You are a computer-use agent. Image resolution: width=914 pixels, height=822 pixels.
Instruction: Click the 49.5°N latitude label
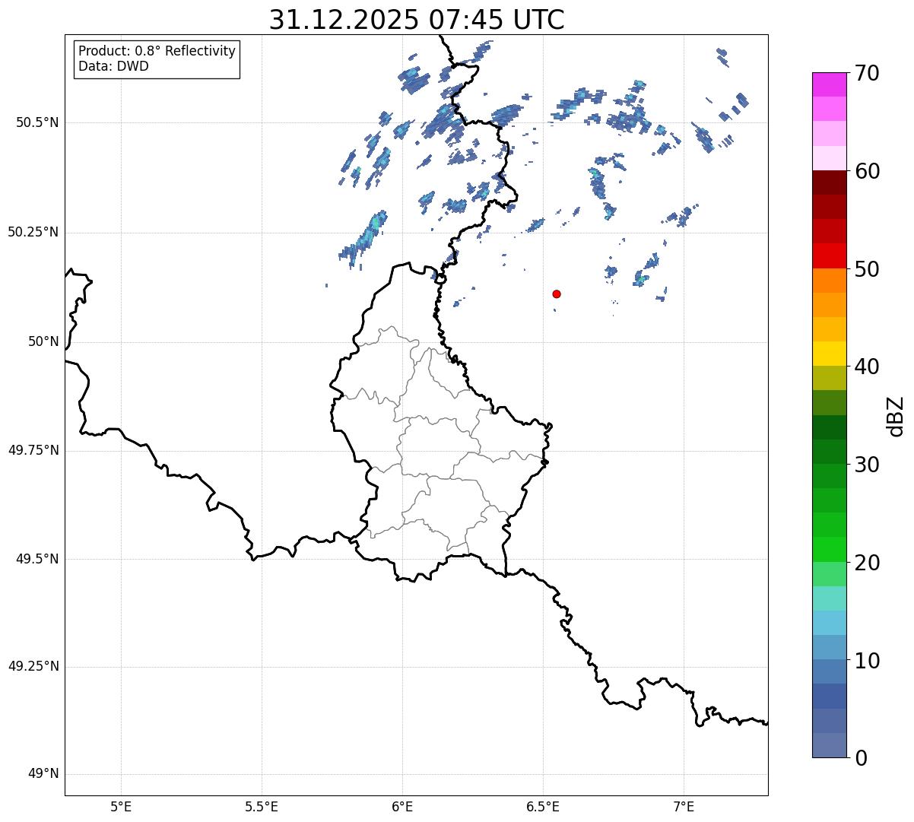[37, 559]
